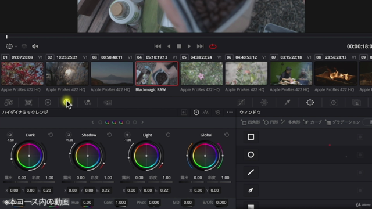Toggle the Shadow zone on/off
Viewport: 372px width, 209px height.
69,135
